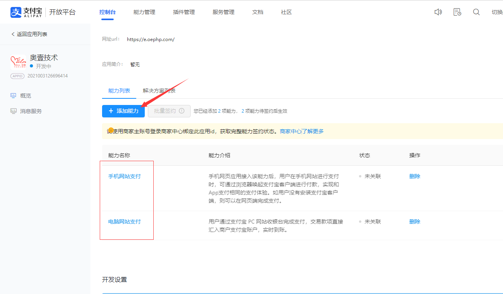Click the 奥壹技术 app name

pos(44,57)
